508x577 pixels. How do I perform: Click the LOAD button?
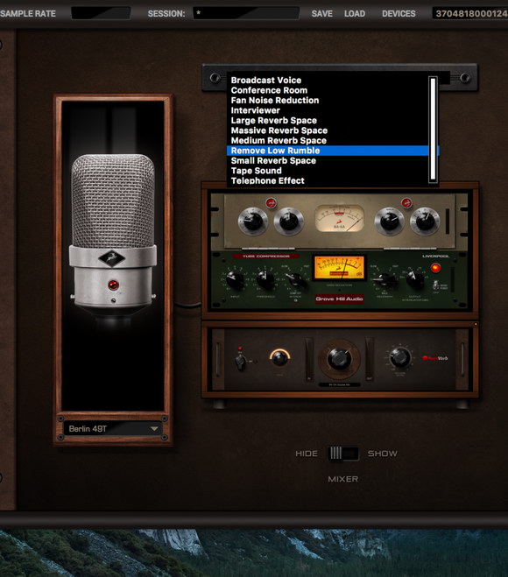[355, 14]
